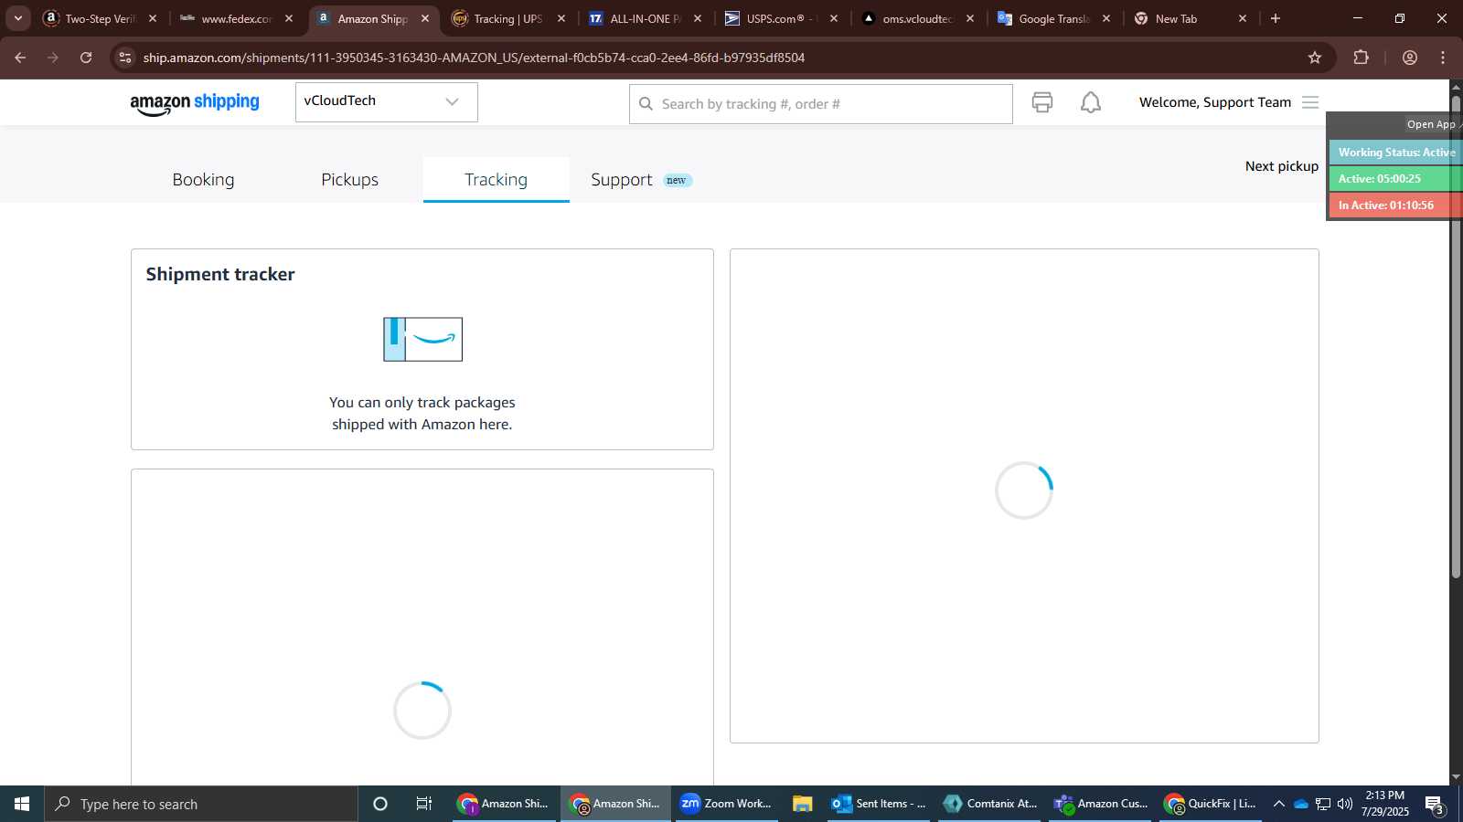Screen dimensions: 1463x822
Task: Open Cortana circle icon on taskbar
Action: 380,804
